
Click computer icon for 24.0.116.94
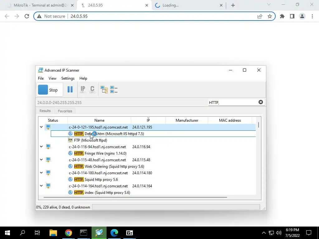click(x=48, y=147)
